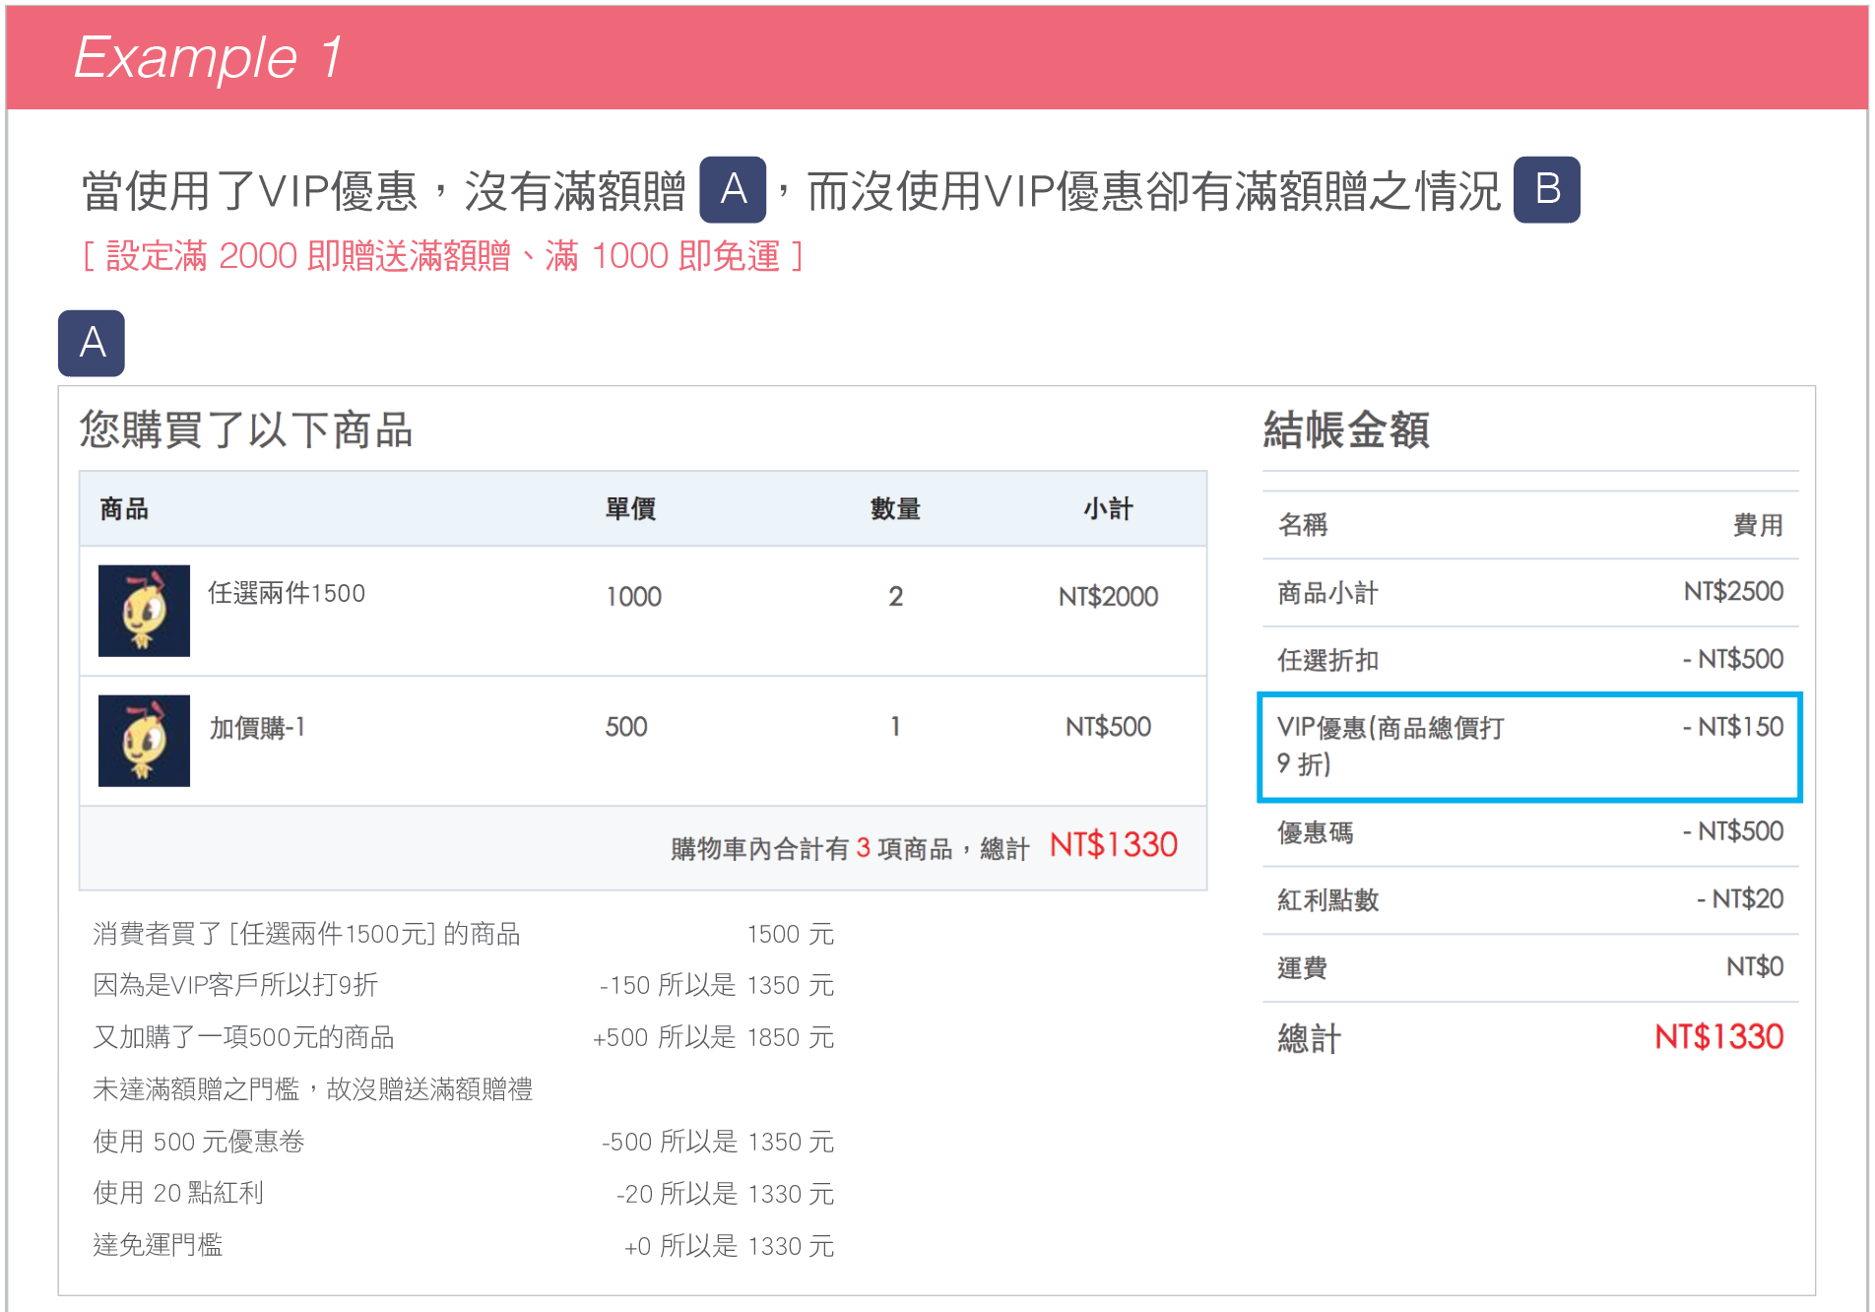Click line 使用 500 元優惠卷
Screen dimensions: 1875x1312
tap(199, 1142)
